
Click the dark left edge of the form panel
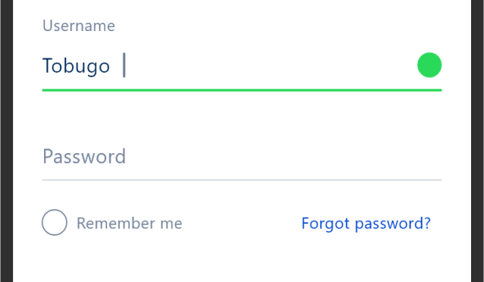[x=7, y=141]
